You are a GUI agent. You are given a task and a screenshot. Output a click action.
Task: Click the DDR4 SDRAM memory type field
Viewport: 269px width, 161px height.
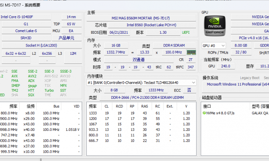pyautogui.click(x=174, y=46)
